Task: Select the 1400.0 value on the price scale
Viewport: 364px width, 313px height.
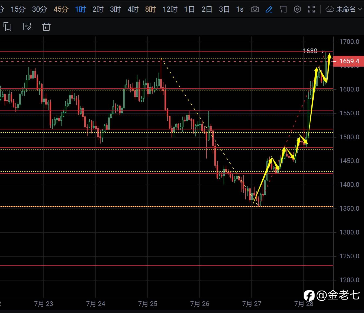Action: pyautogui.click(x=350, y=185)
